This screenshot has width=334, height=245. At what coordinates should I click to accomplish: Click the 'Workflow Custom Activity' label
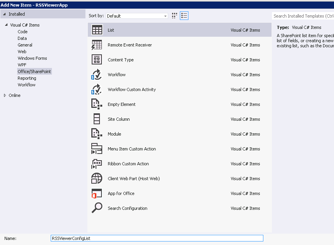pyautogui.click(x=131, y=89)
